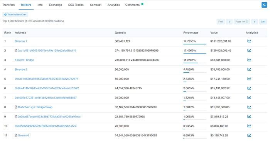Image resolution: width=270 pixels, height=141 pixels.
Task: Open analytics chart icon for Binance 7
Action: 249,41
